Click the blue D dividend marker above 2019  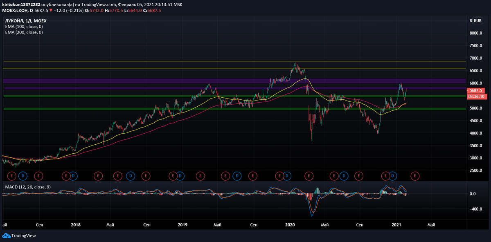click(x=180, y=175)
